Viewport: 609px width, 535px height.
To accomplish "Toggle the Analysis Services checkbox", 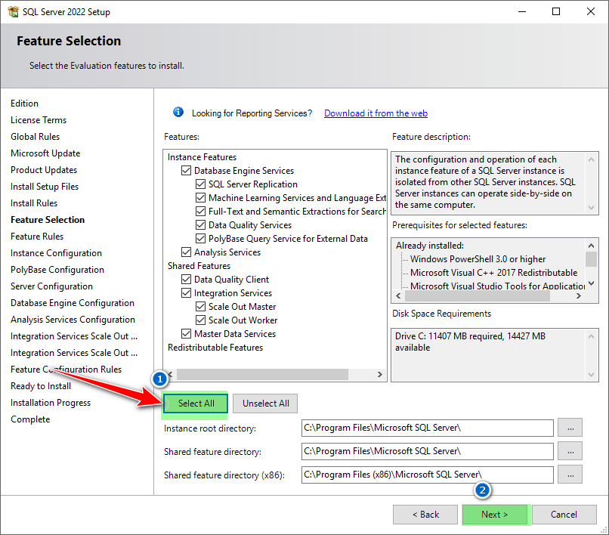I will pyautogui.click(x=186, y=252).
